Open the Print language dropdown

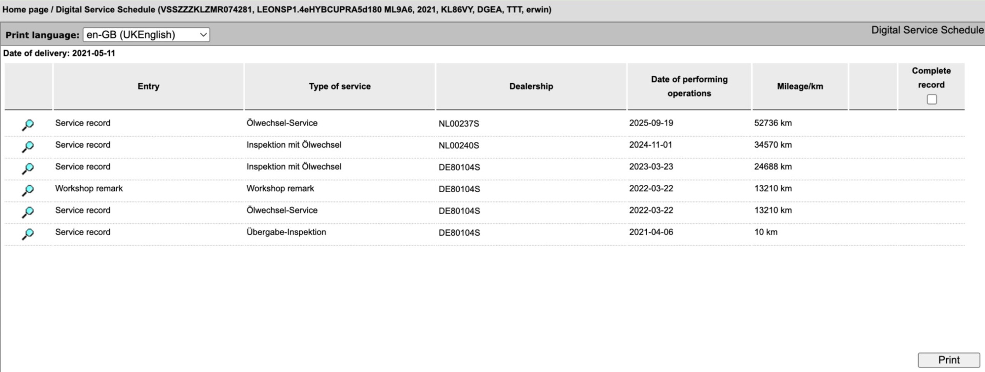pos(146,35)
